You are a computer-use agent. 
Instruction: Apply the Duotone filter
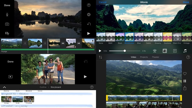[167, 37]
